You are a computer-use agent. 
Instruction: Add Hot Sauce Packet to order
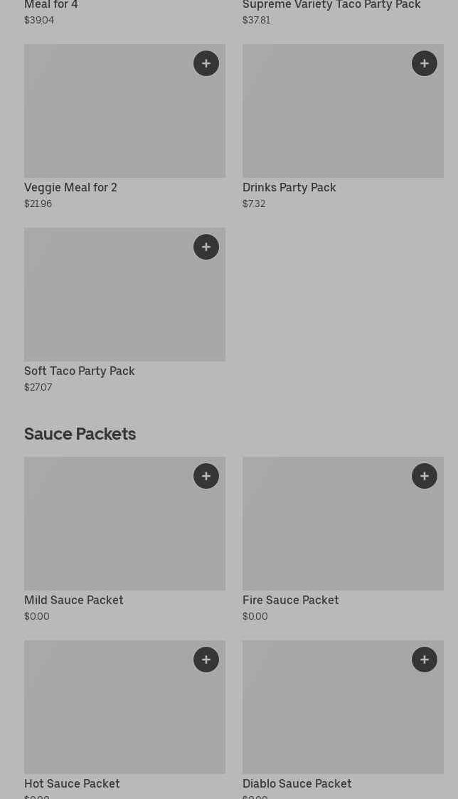[206, 660]
